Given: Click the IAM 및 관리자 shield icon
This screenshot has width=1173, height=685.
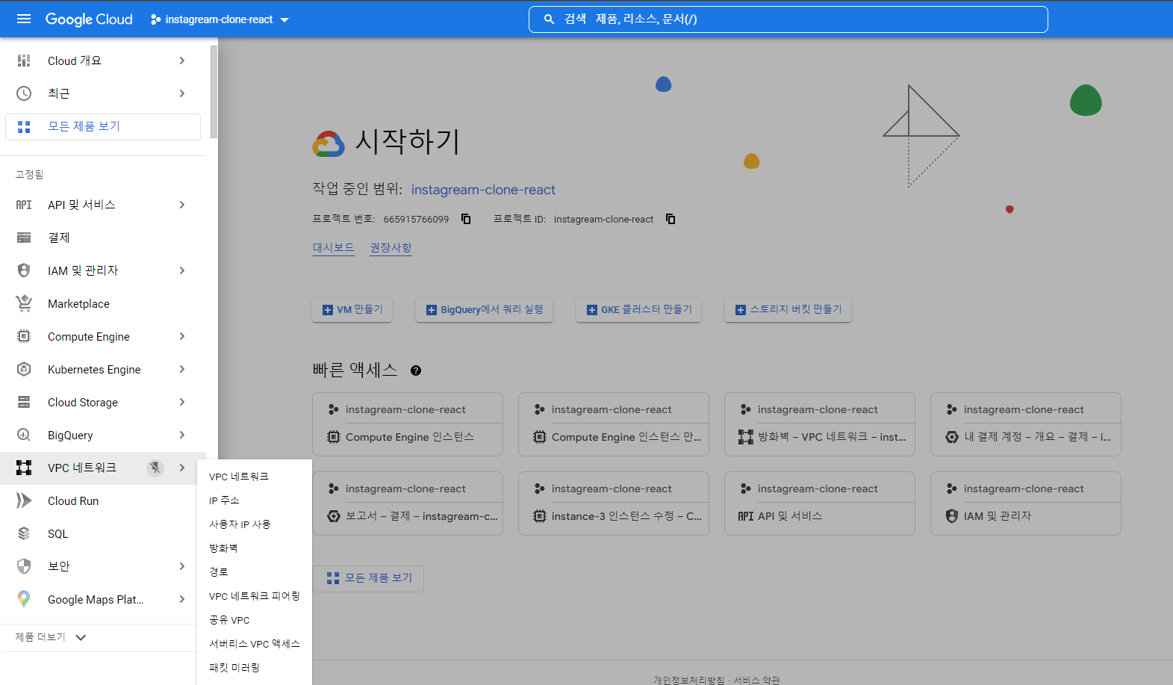Looking at the screenshot, I should pyautogui.click(x=24, y=270).
